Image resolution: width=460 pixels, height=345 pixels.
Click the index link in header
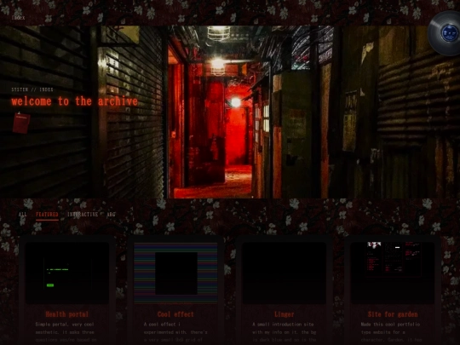pos(19,18)
